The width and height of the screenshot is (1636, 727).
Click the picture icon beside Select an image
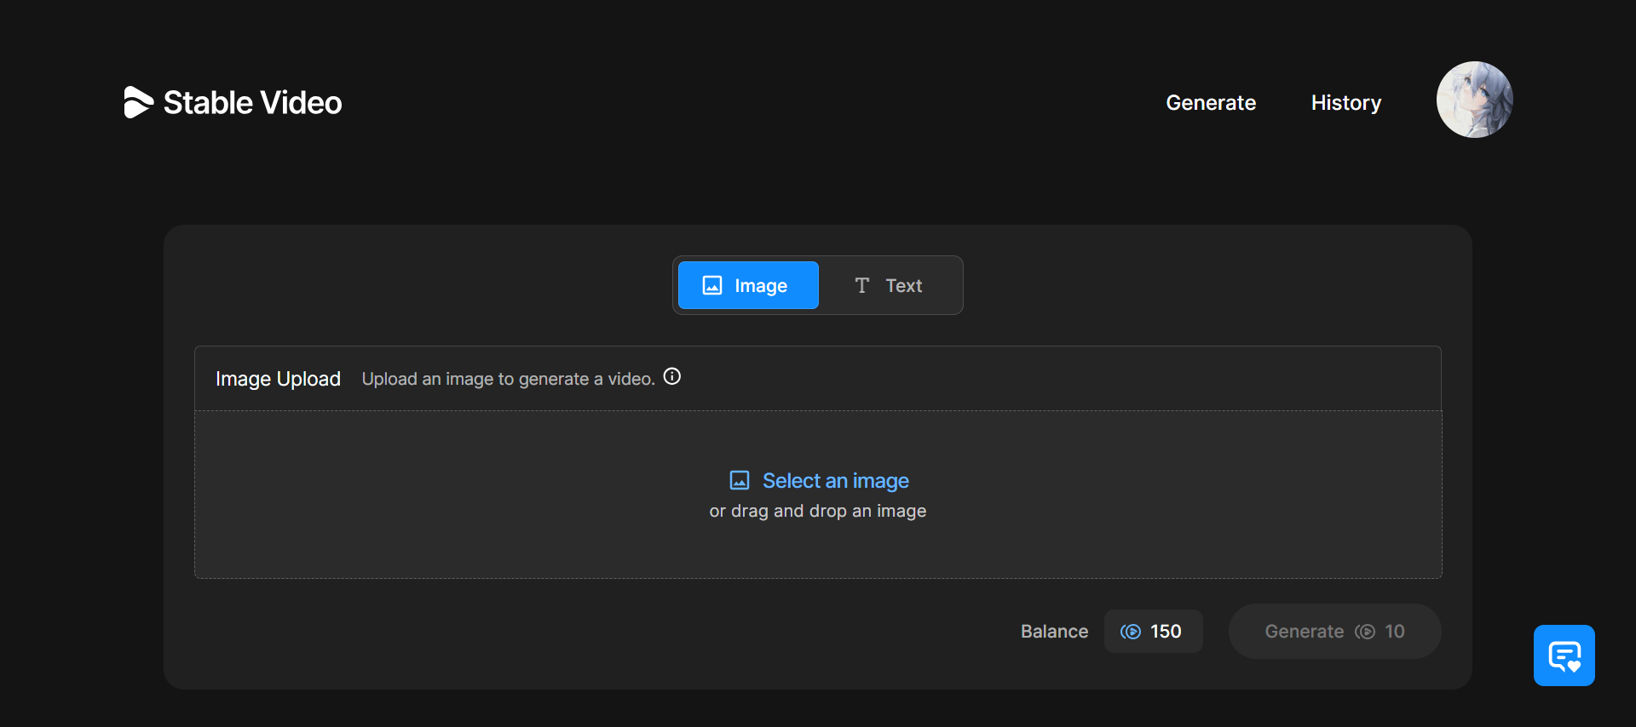coord(740,481)
